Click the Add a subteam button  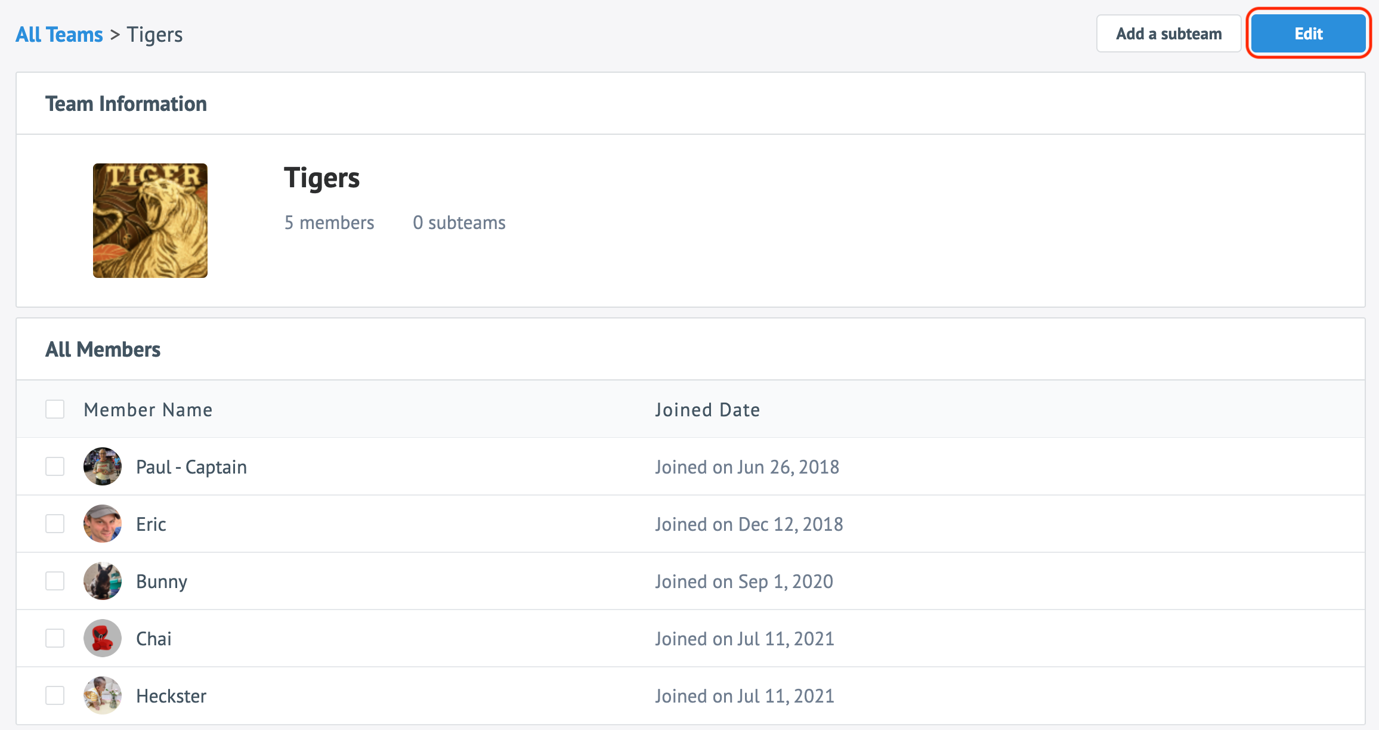1168,34
